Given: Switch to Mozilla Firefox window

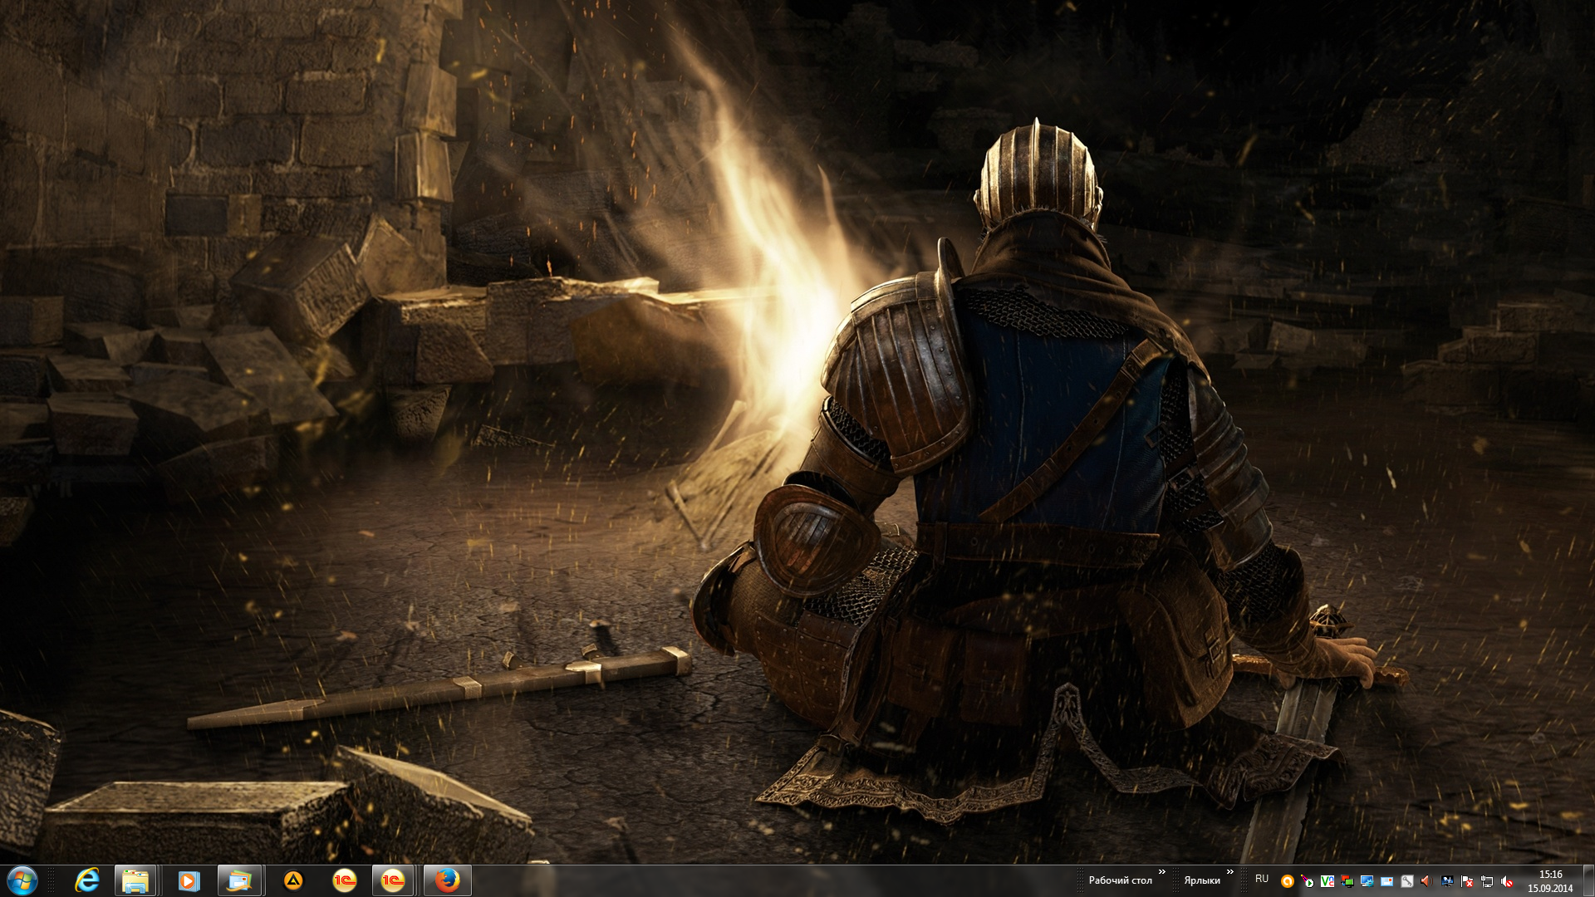Looking at the screenshot, I should (x=447, y=880).
